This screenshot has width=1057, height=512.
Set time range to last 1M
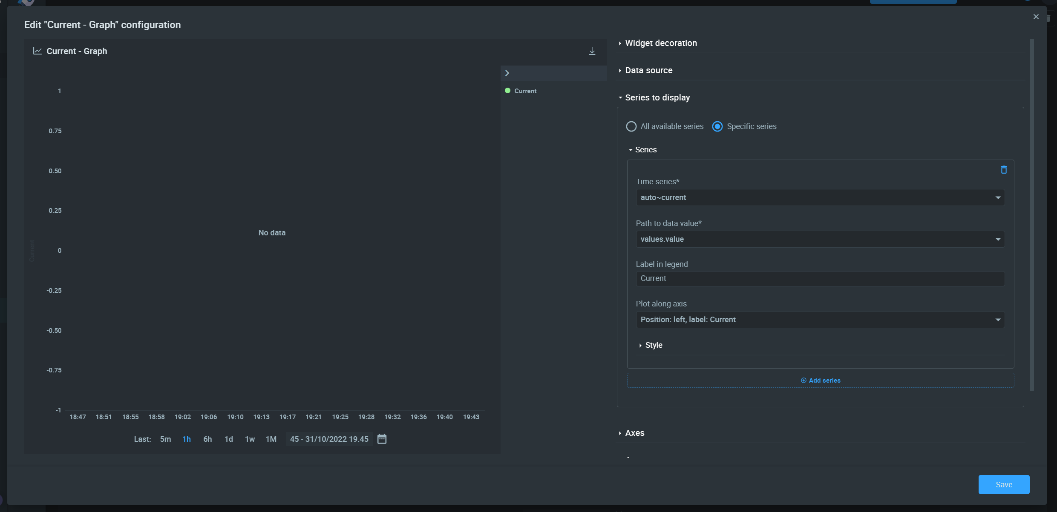[x=271, y=439]
